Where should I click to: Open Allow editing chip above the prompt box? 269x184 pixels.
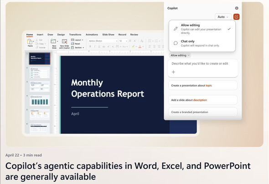pyautogui.click(x=180, y=56)
